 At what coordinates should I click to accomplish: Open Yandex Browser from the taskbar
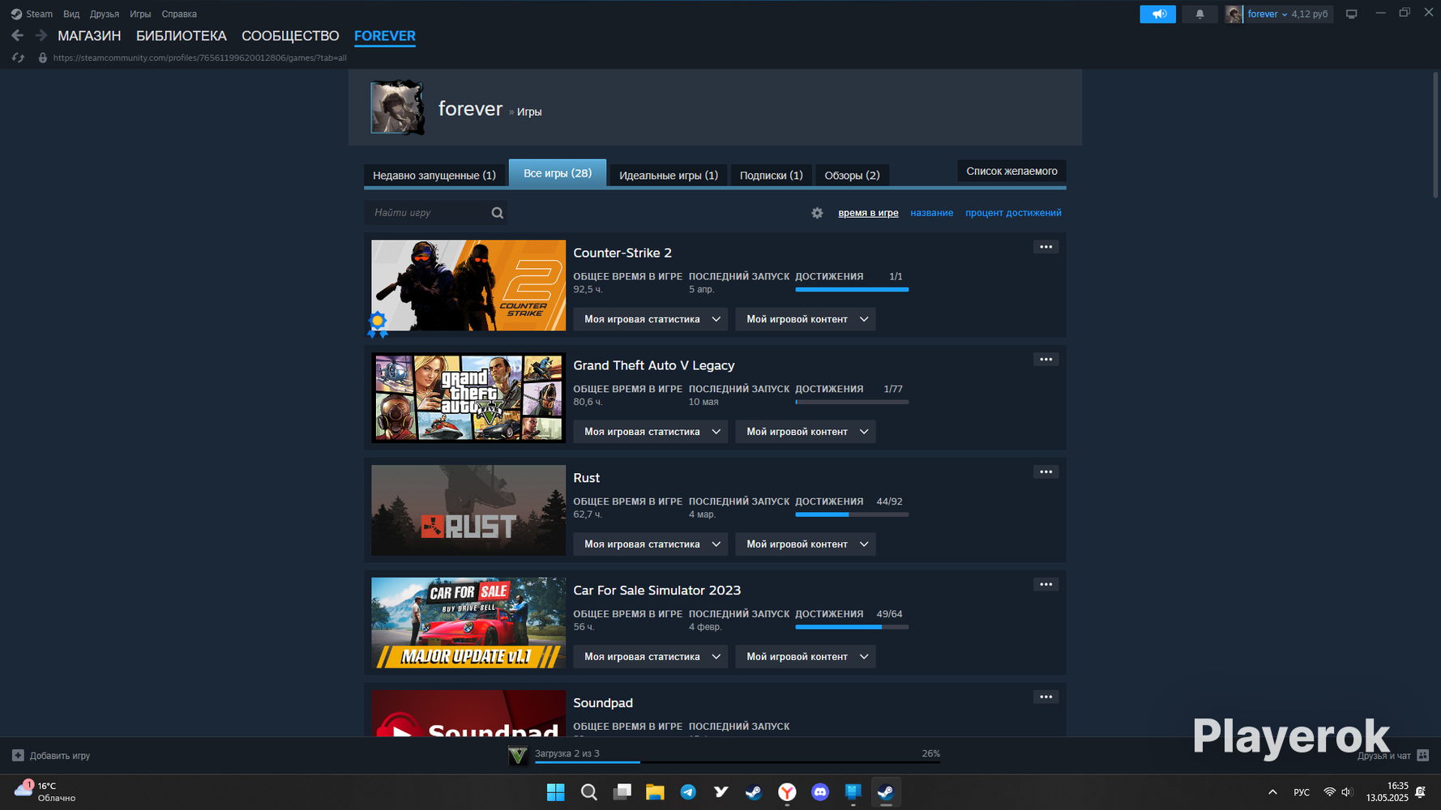[x=787, y=792]
